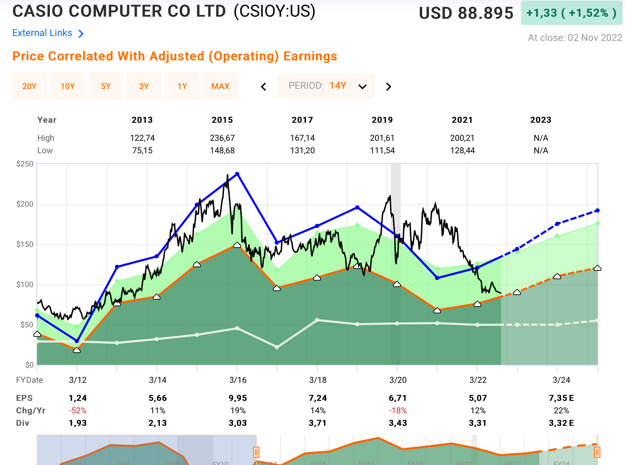Switch to the 1Y range
The width and height of the screenshot is (625, 465).
pyautogui.click(x=182, y=86)
